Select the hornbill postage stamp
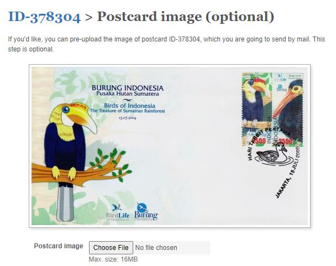Screen dimensions: 336x266 (257, 109)
